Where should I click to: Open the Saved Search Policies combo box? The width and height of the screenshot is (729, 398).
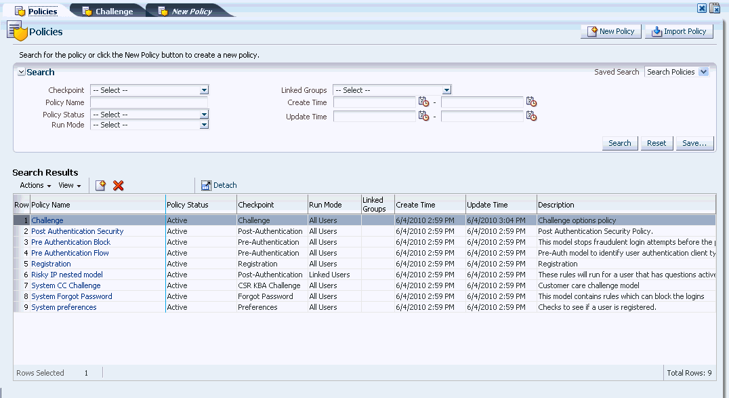click(677, 71)
